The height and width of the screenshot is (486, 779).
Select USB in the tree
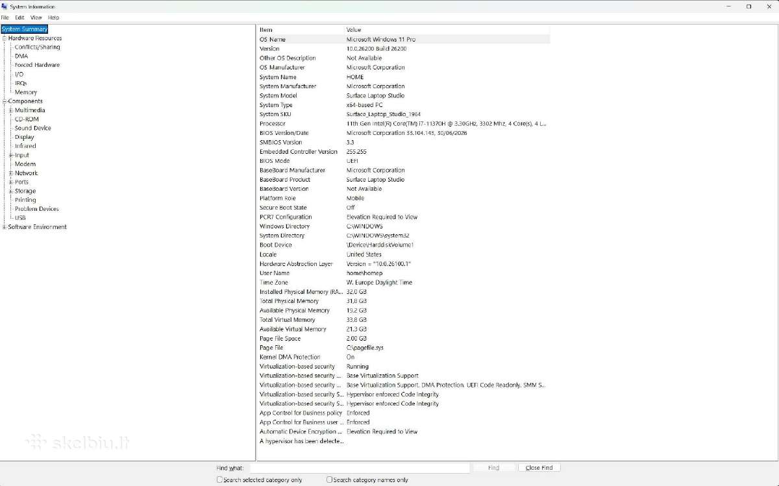point(20,218)
